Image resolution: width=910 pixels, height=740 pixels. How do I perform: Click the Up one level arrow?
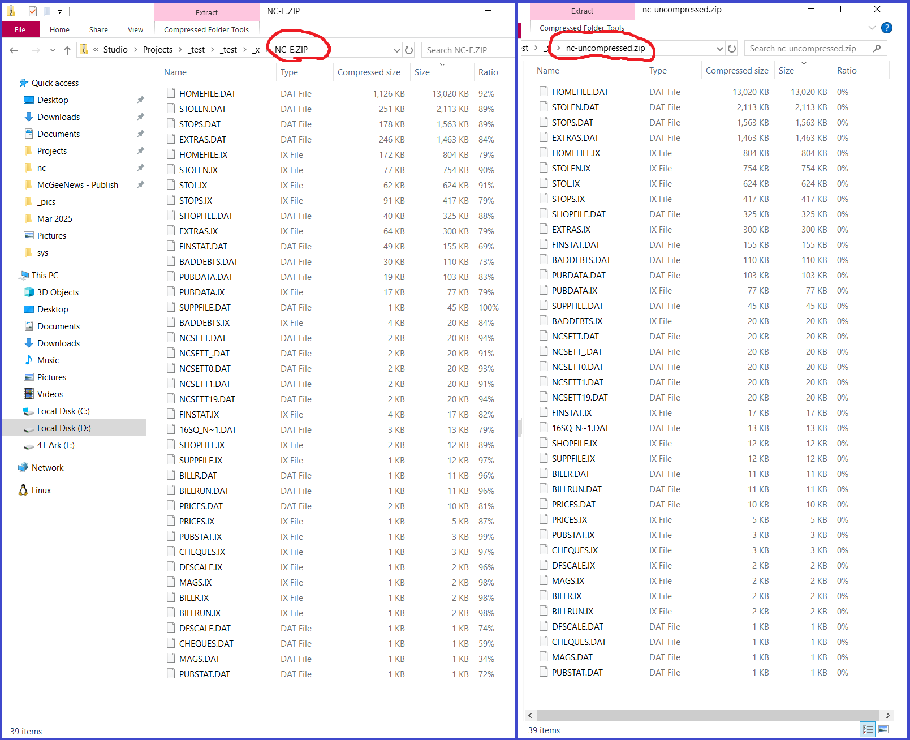point(67,50)
